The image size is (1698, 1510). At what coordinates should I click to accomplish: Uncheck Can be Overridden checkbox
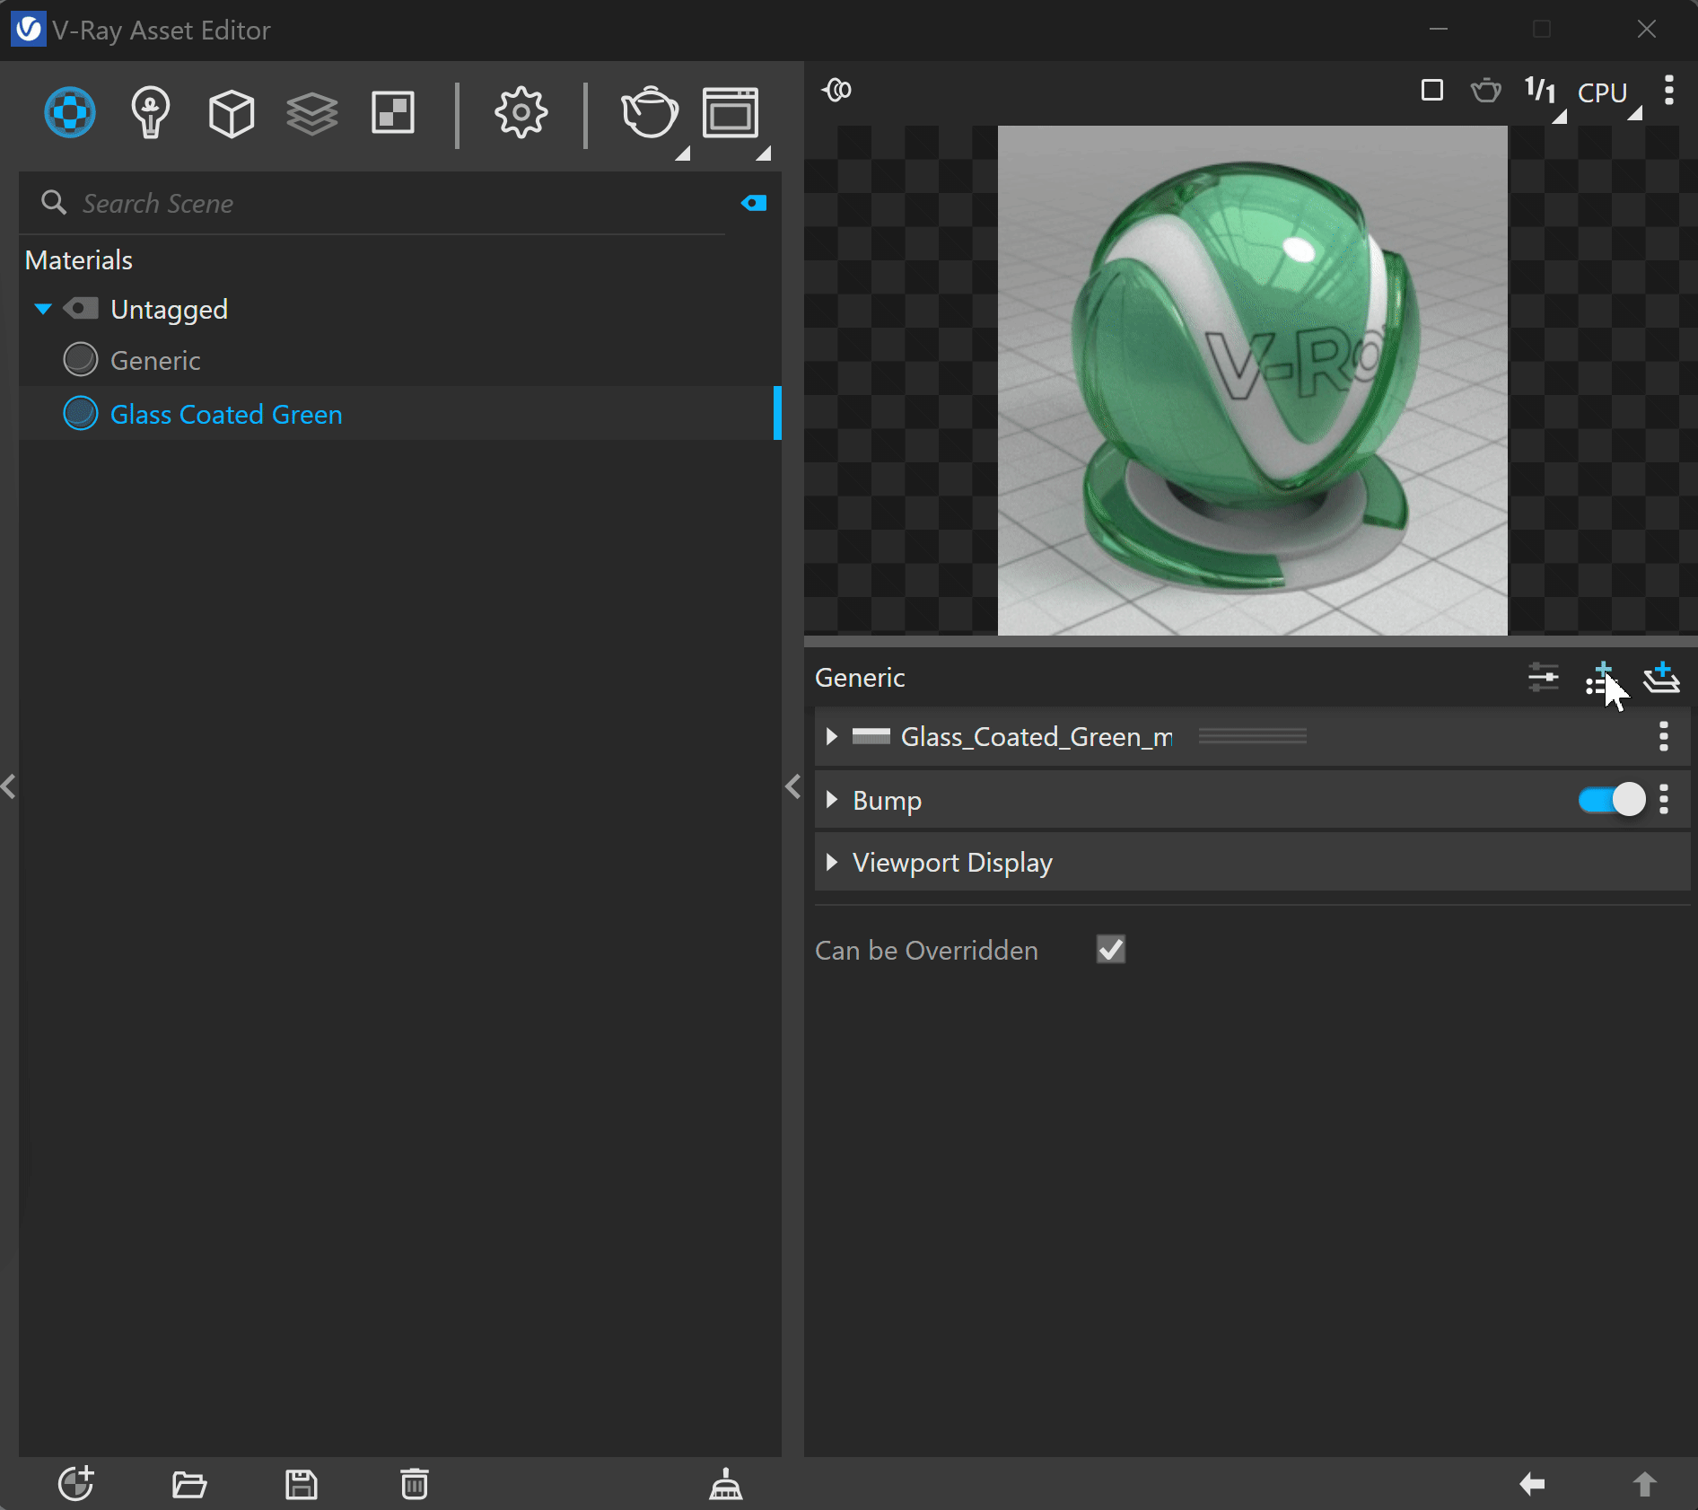1111,949
